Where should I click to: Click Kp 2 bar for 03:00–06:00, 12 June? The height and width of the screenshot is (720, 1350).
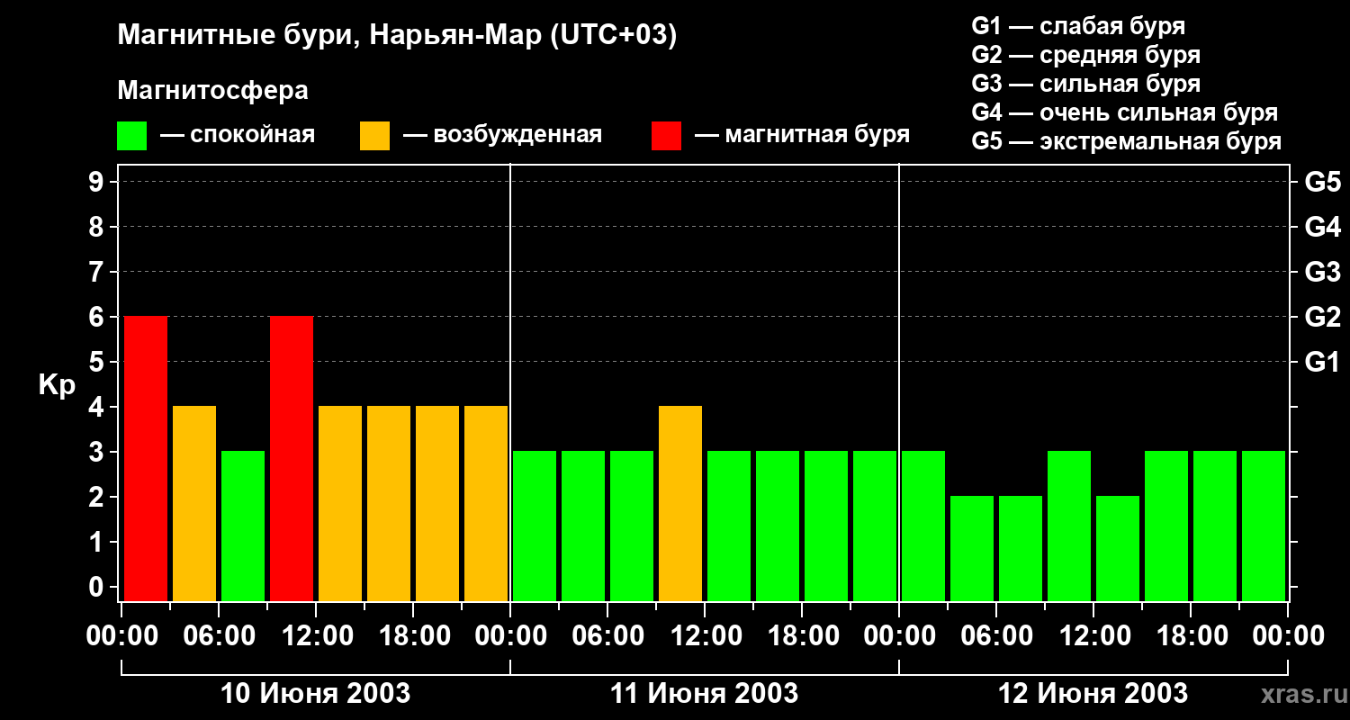972,548
